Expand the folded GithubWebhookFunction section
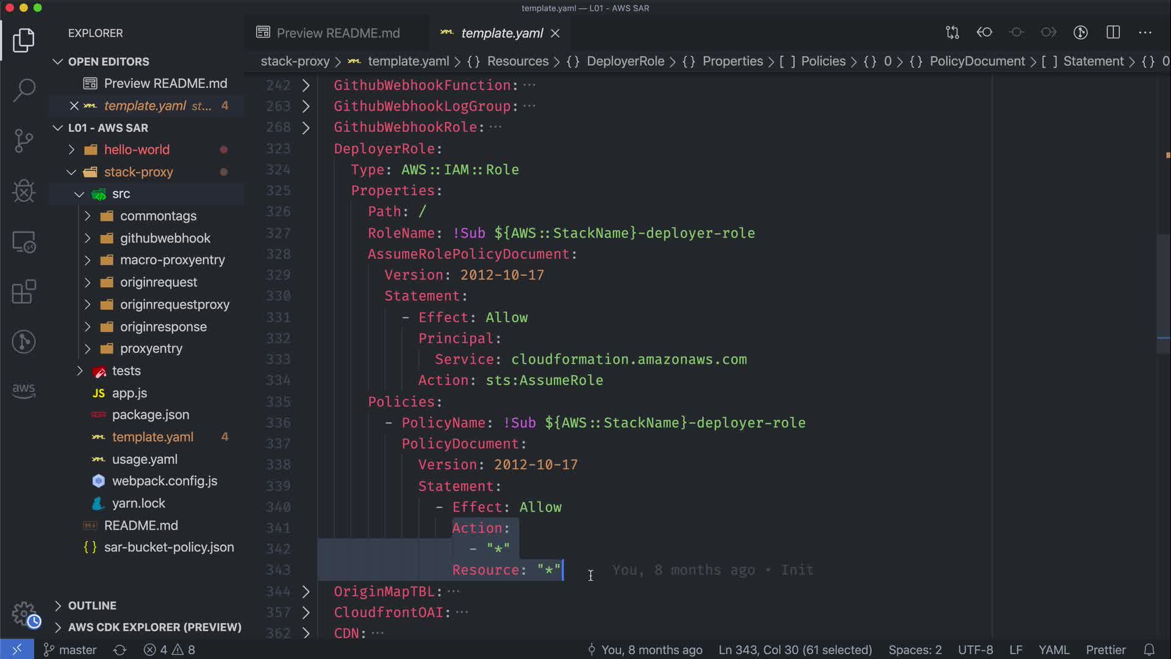Image resolution: width=1171 pixels, height=659 pixels. pyautogui.click(x=306, y=85)
